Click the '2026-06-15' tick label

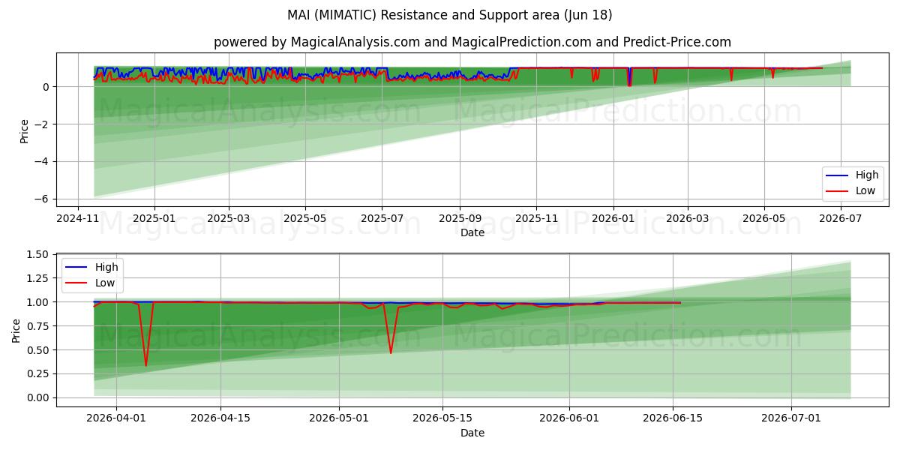tap(672, 418)
